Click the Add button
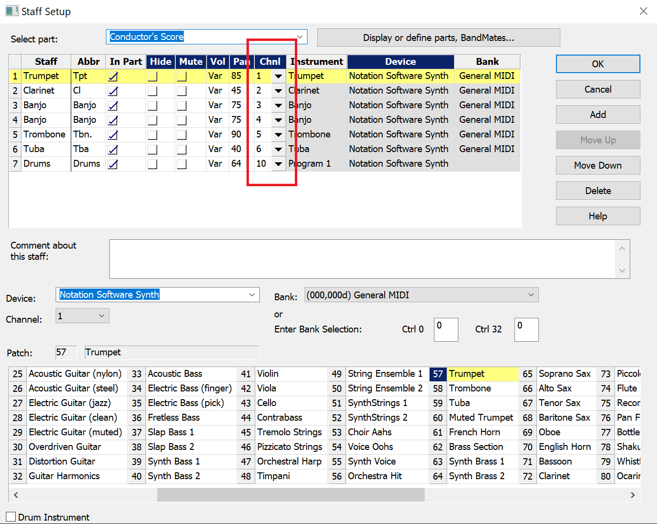The width and height of the screenshot is (657, 524). [x=597, y=115]
